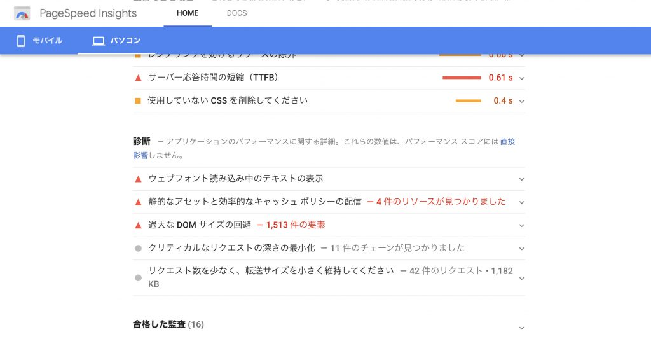Viewport: 651px width, 339px height.
Task: Click red triangle icon beside サーバー応答時間の短縮
Action: (x=138, y=78)
